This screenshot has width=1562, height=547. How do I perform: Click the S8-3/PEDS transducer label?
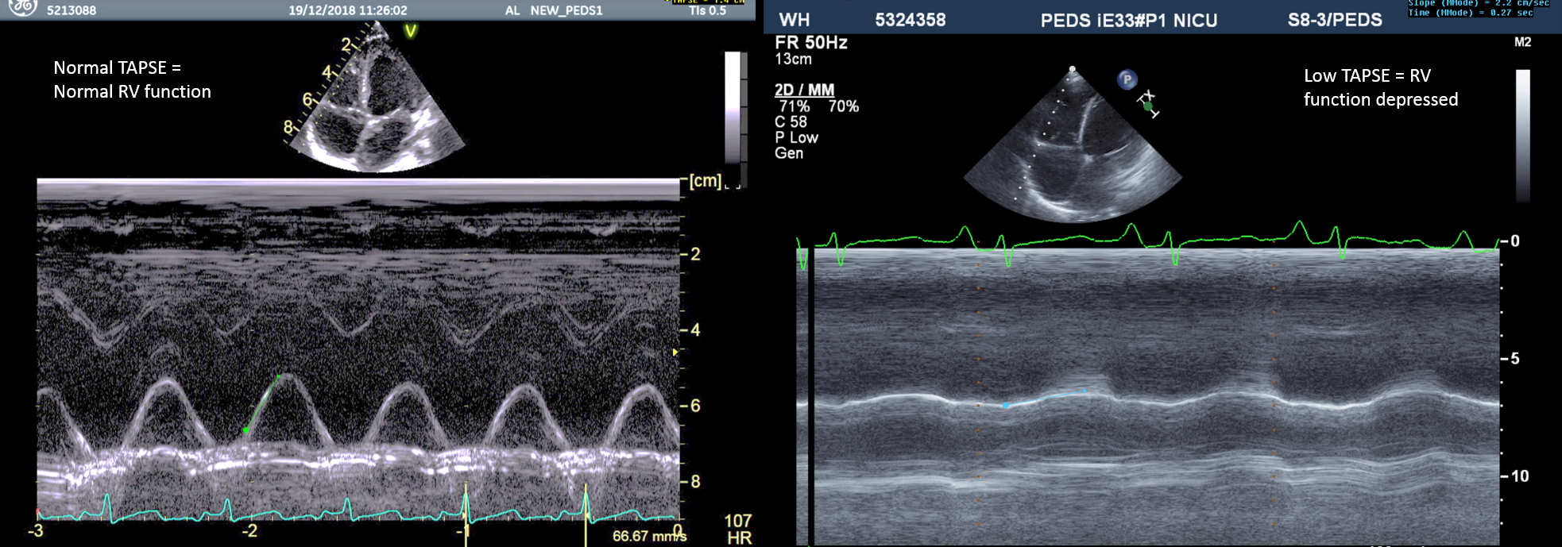coord(1334,21)
